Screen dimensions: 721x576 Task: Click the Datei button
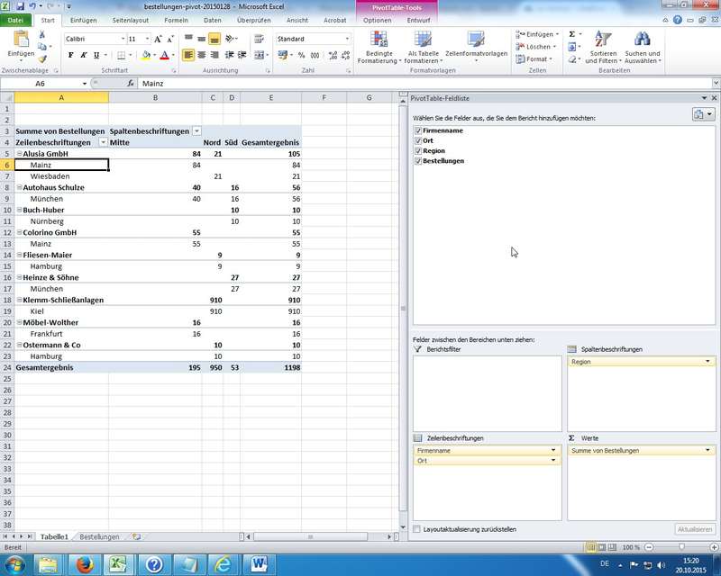point(16,20)
